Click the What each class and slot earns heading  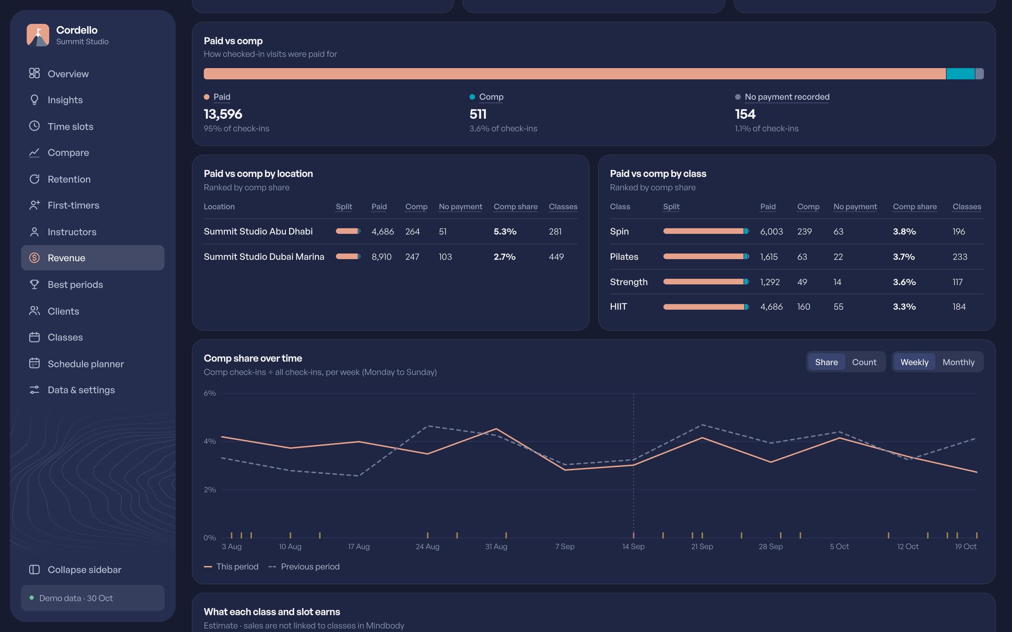pyautogui.click(x=272, y=612)
